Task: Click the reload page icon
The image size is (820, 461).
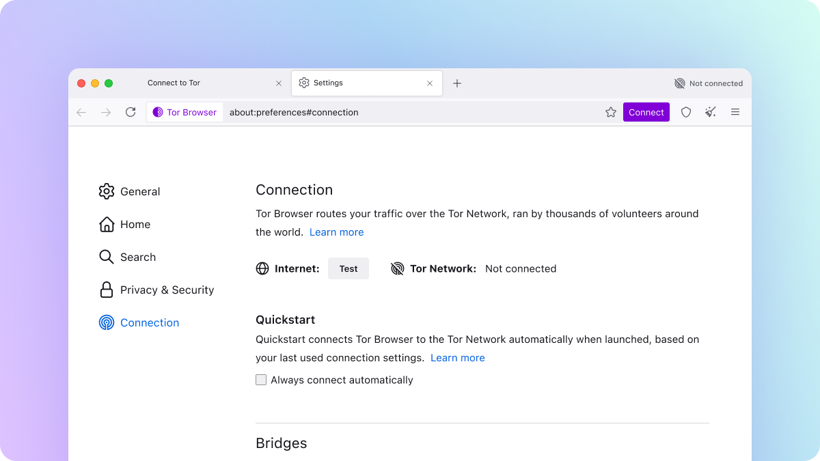Action: (131, 112)
